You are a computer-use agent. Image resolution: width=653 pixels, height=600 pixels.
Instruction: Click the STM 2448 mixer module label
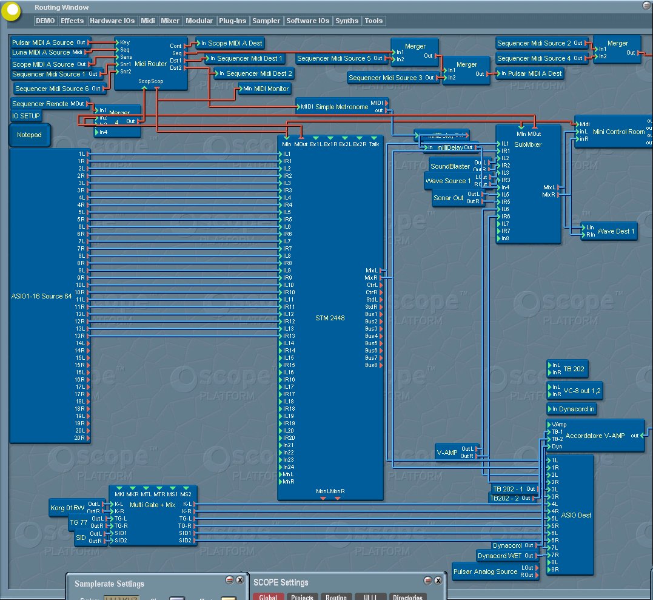330,318
